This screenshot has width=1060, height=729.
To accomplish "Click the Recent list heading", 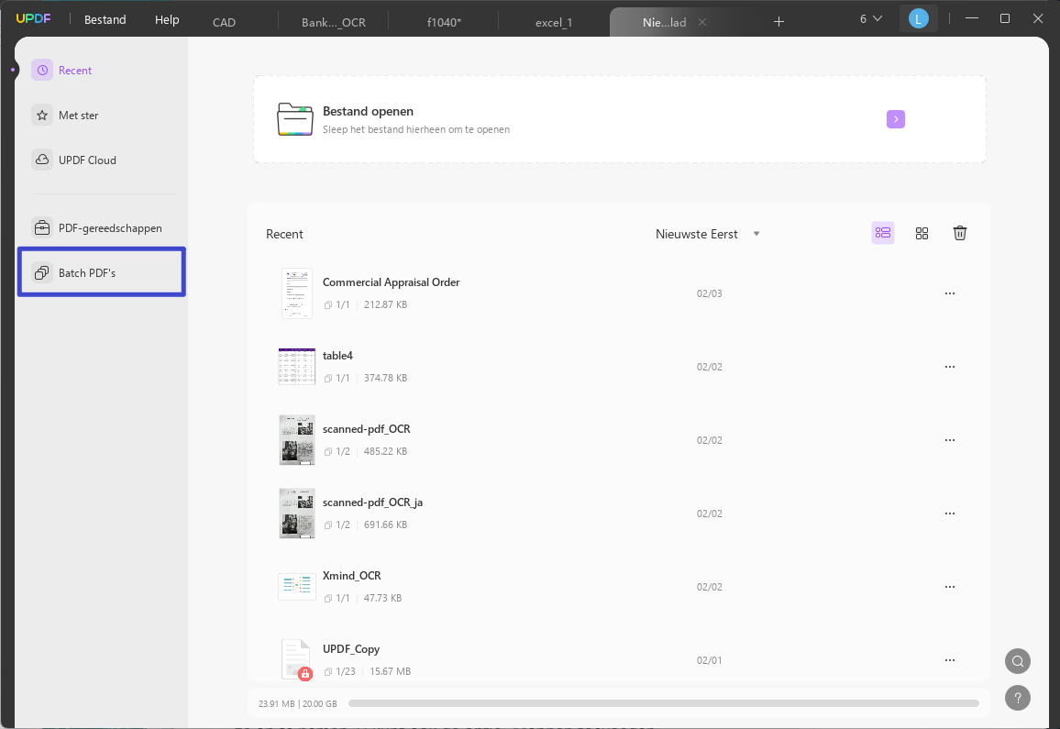I will click(284, 234).
